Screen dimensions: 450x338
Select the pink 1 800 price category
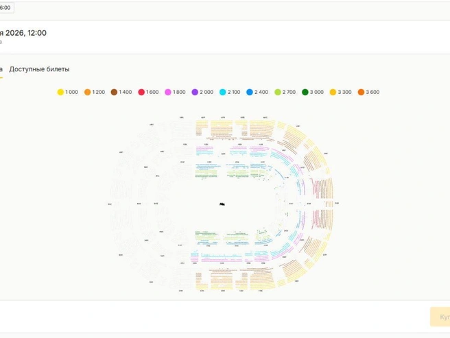(x=168, y=92)
